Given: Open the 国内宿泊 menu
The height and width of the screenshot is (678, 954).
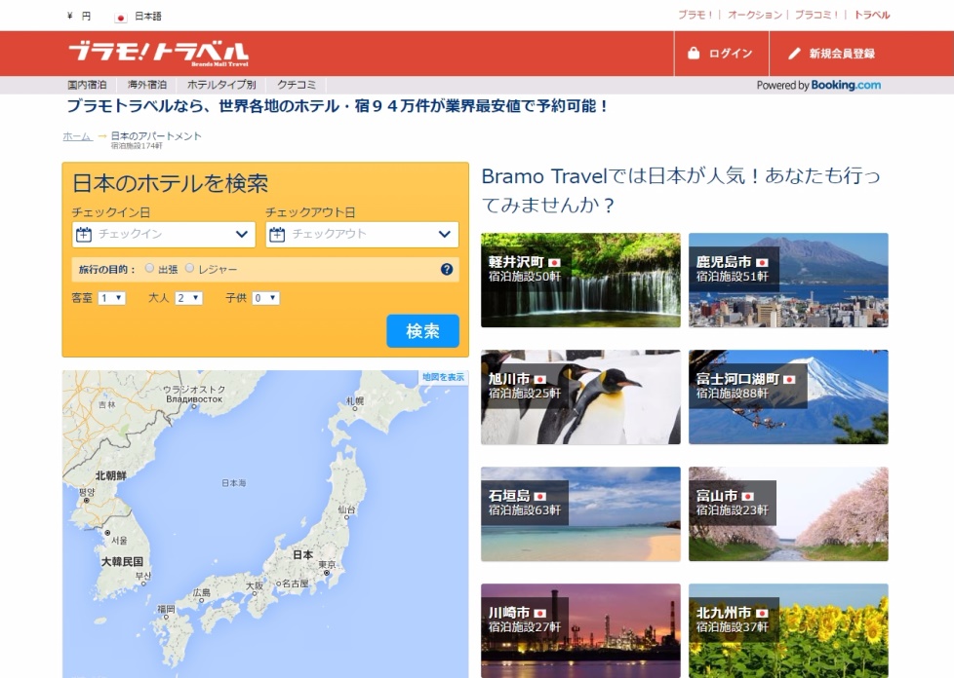Looking at the screenshot, I should tap(87, 85).
